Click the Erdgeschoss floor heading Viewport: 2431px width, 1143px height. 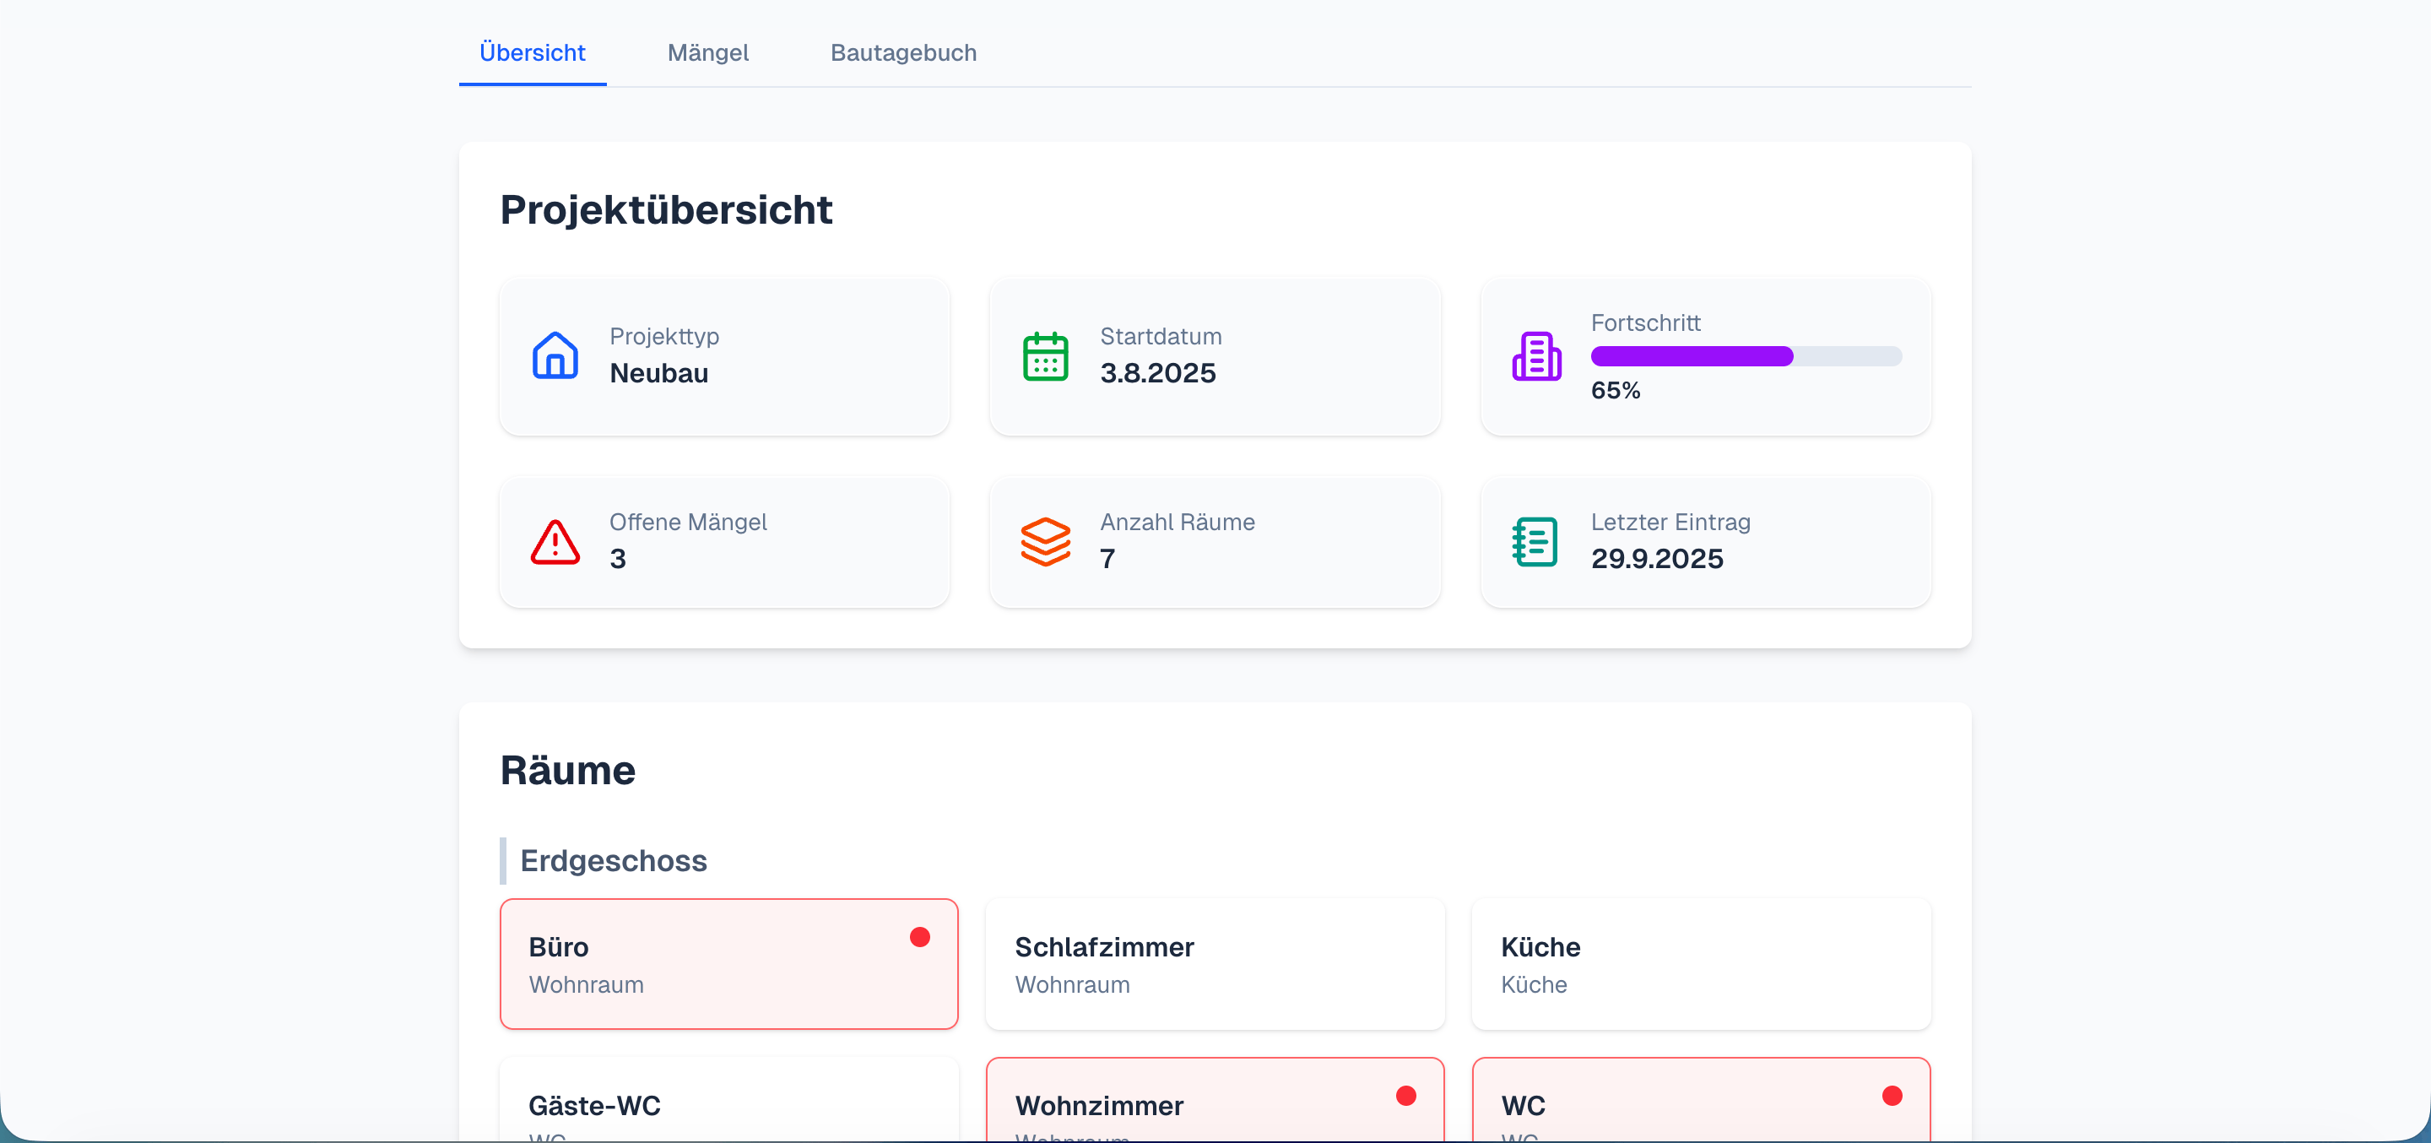pyautogui.click(x=614, y=861)
